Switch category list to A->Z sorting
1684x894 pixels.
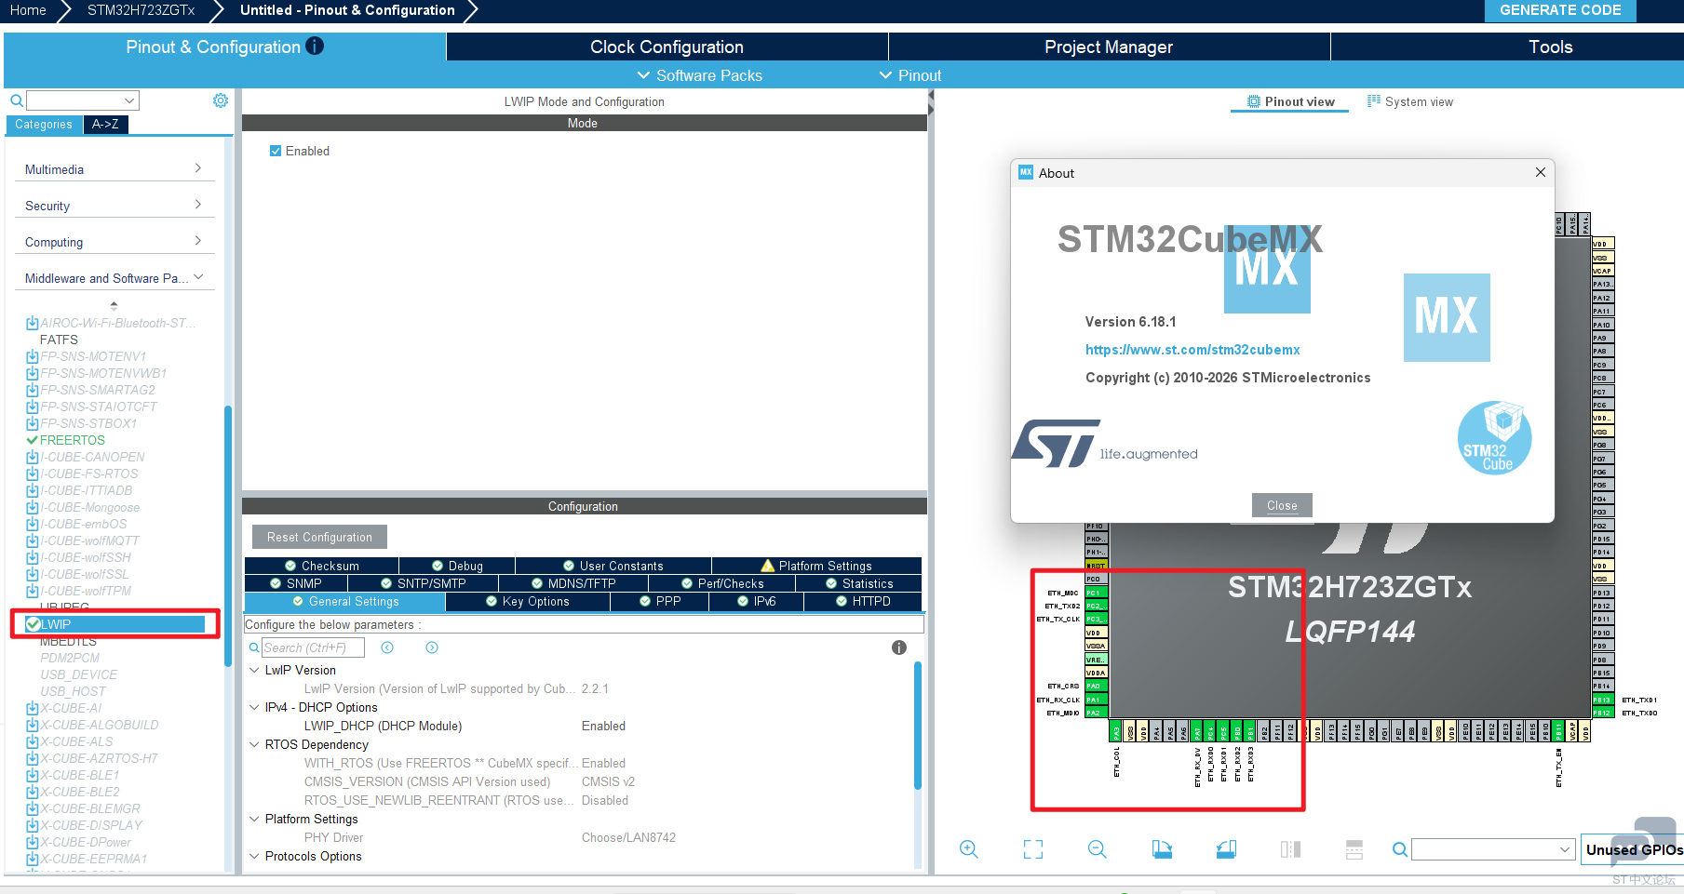[105, 124]
